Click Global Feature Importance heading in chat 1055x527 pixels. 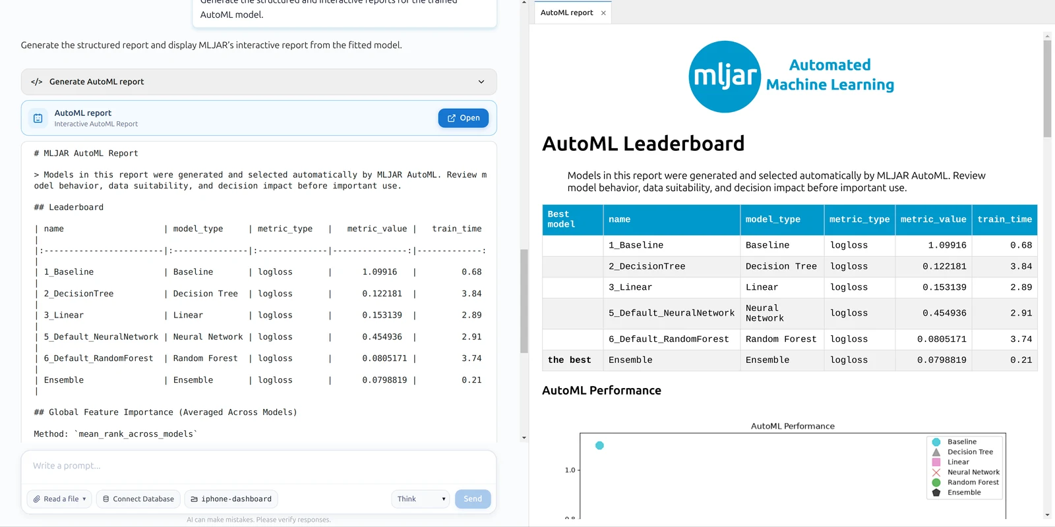tap(166, 412)
